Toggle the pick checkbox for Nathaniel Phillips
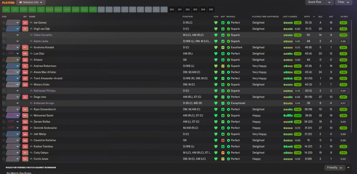The width and height of the screenshot is (357, 174). (x=4, y=91)
